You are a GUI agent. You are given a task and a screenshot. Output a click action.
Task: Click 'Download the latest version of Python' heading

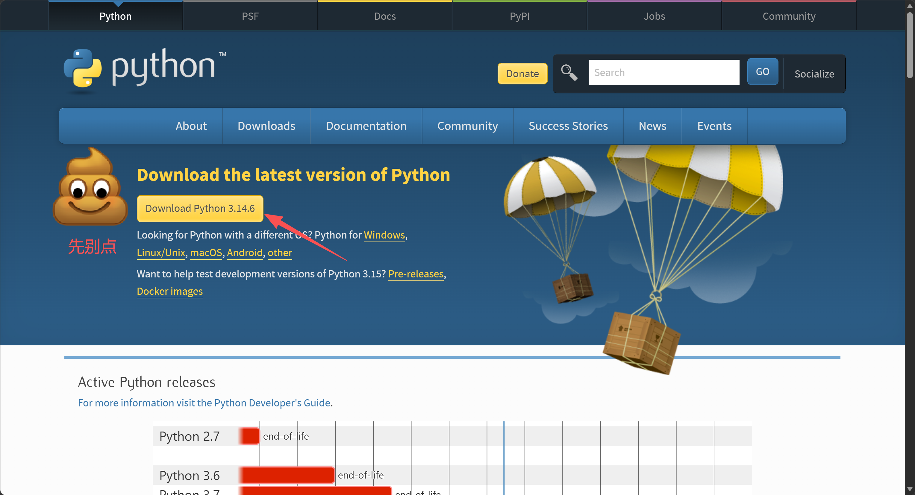pos(293,175)
